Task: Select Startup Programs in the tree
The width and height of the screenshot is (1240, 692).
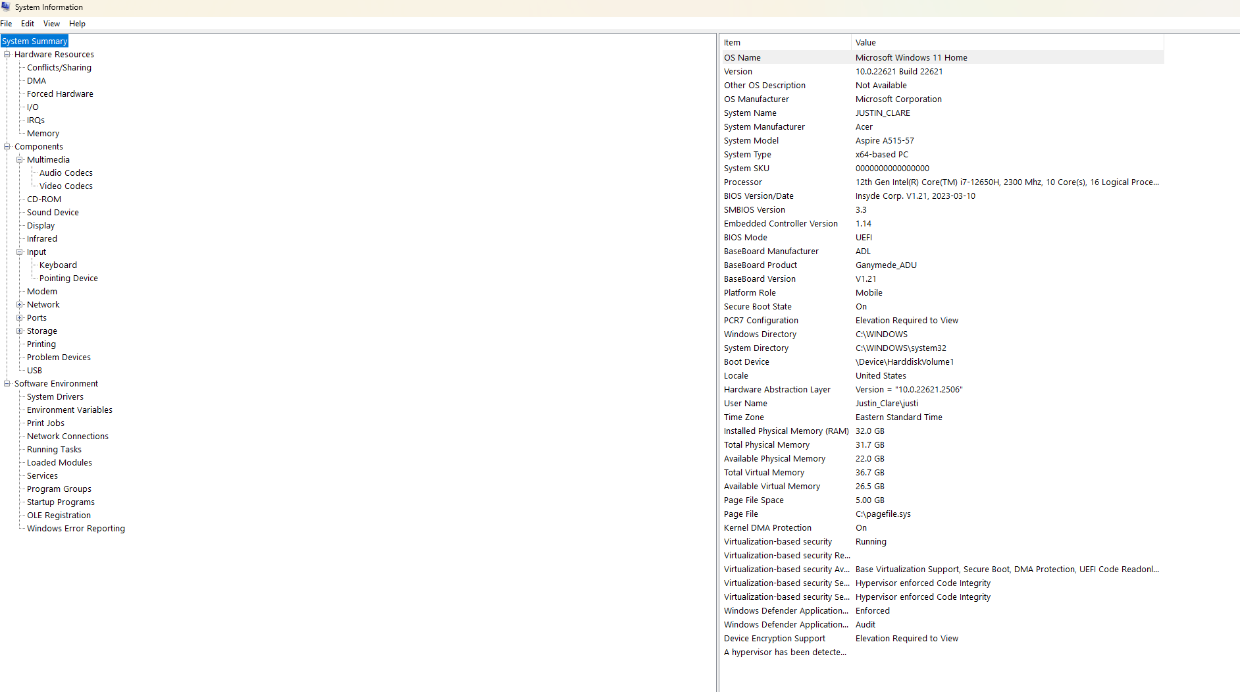Action: tap(61, 502)
